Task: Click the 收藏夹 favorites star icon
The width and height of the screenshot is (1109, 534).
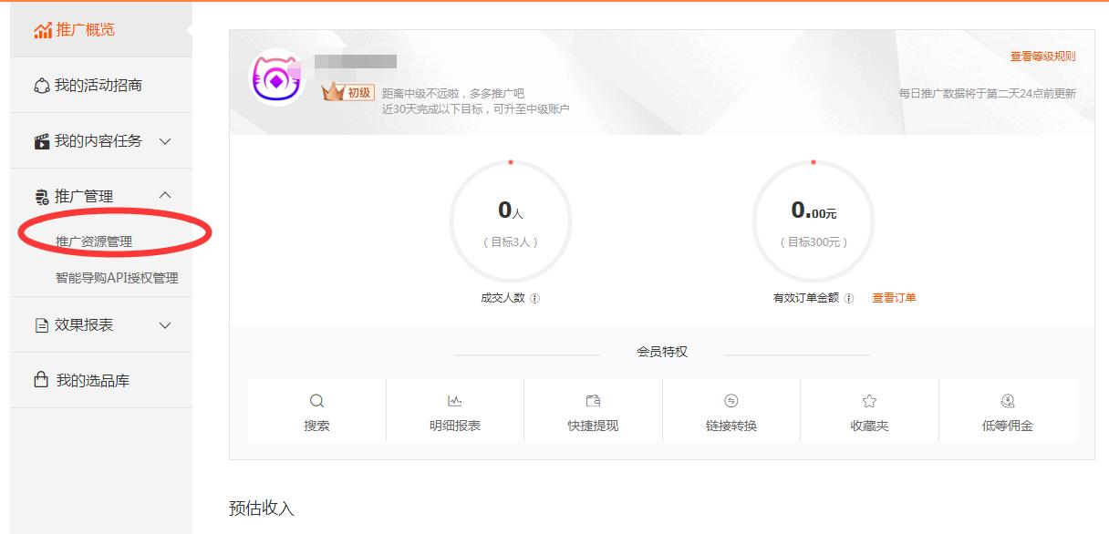Action: point(869,399)
